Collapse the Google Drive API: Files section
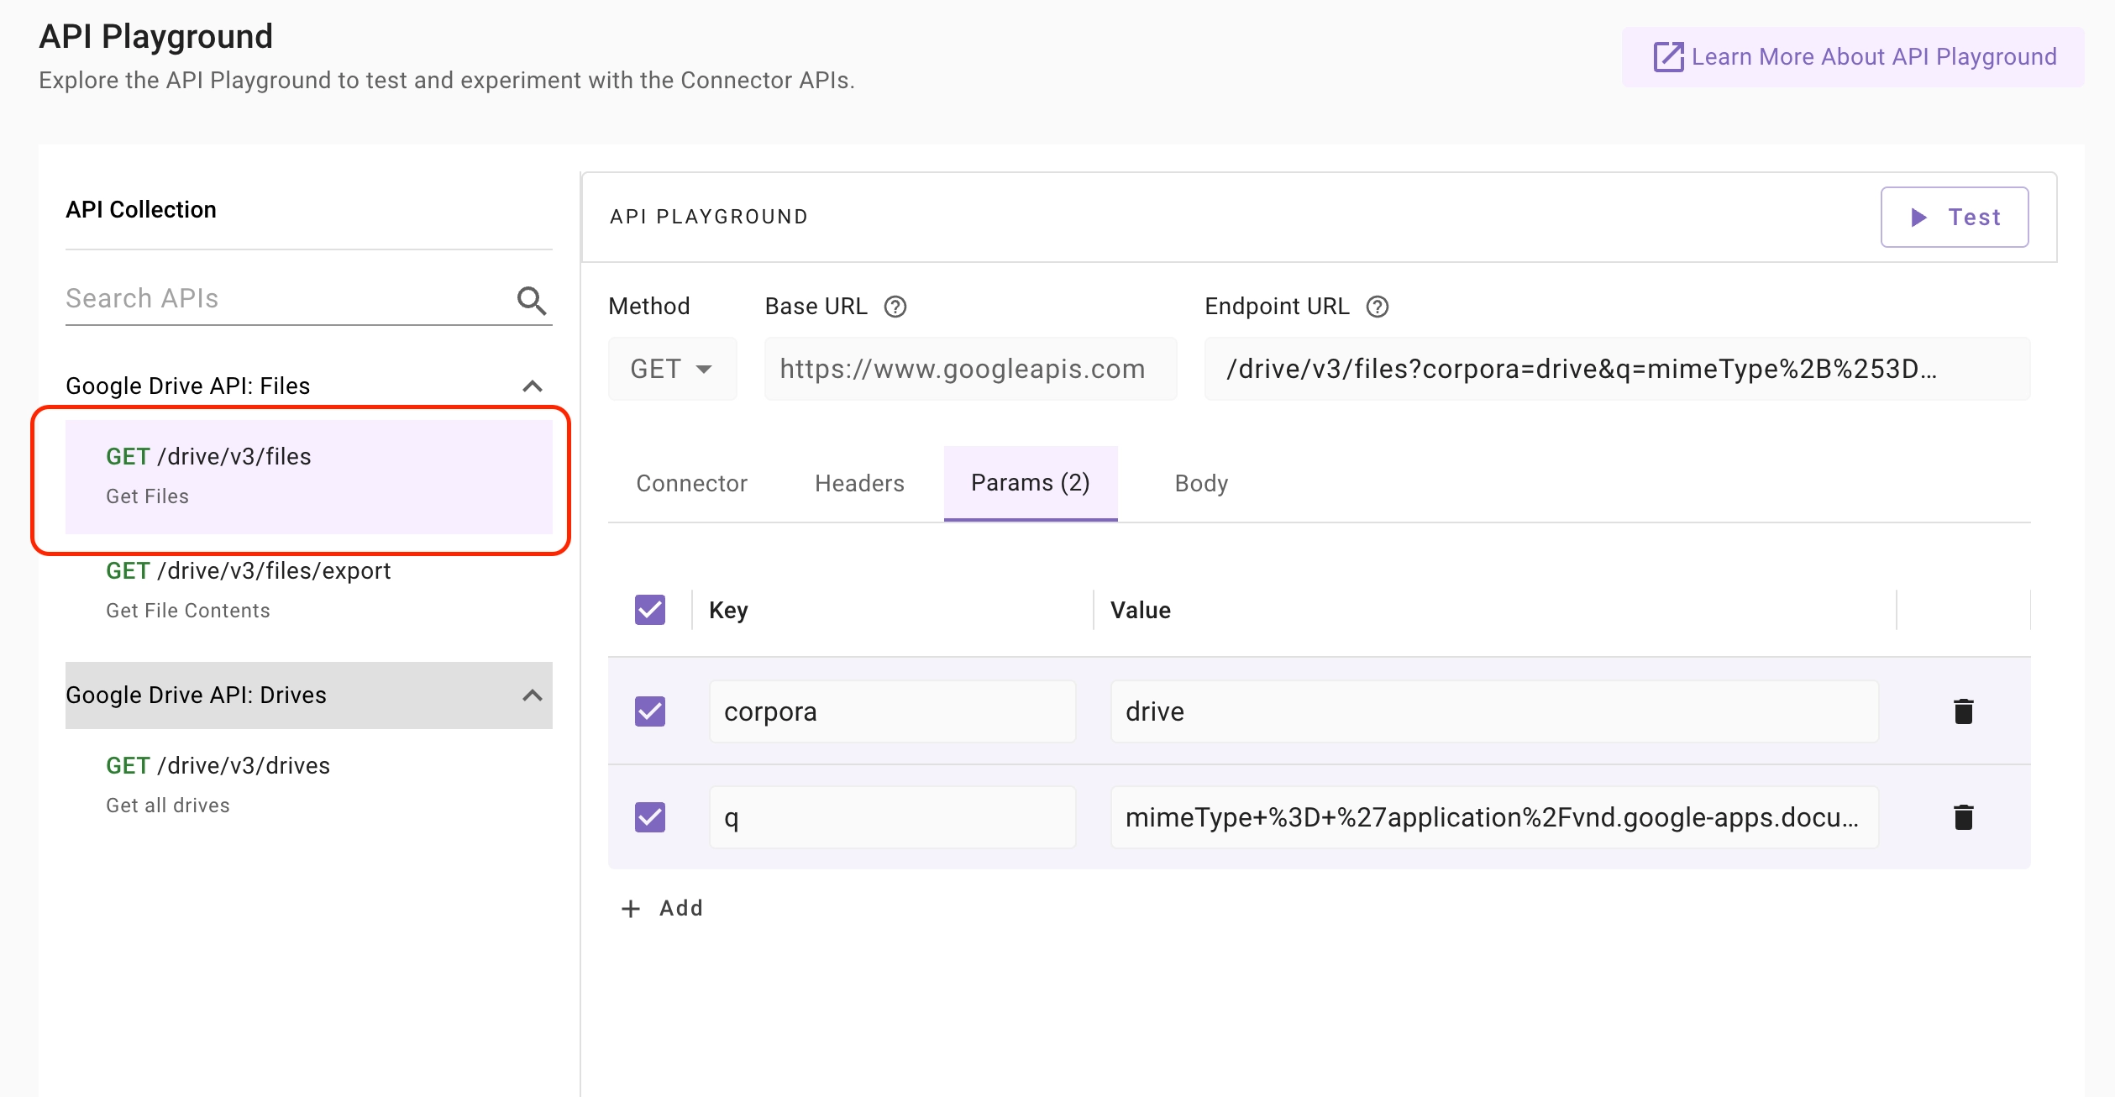The image size is (2115, 1097). 532,386
